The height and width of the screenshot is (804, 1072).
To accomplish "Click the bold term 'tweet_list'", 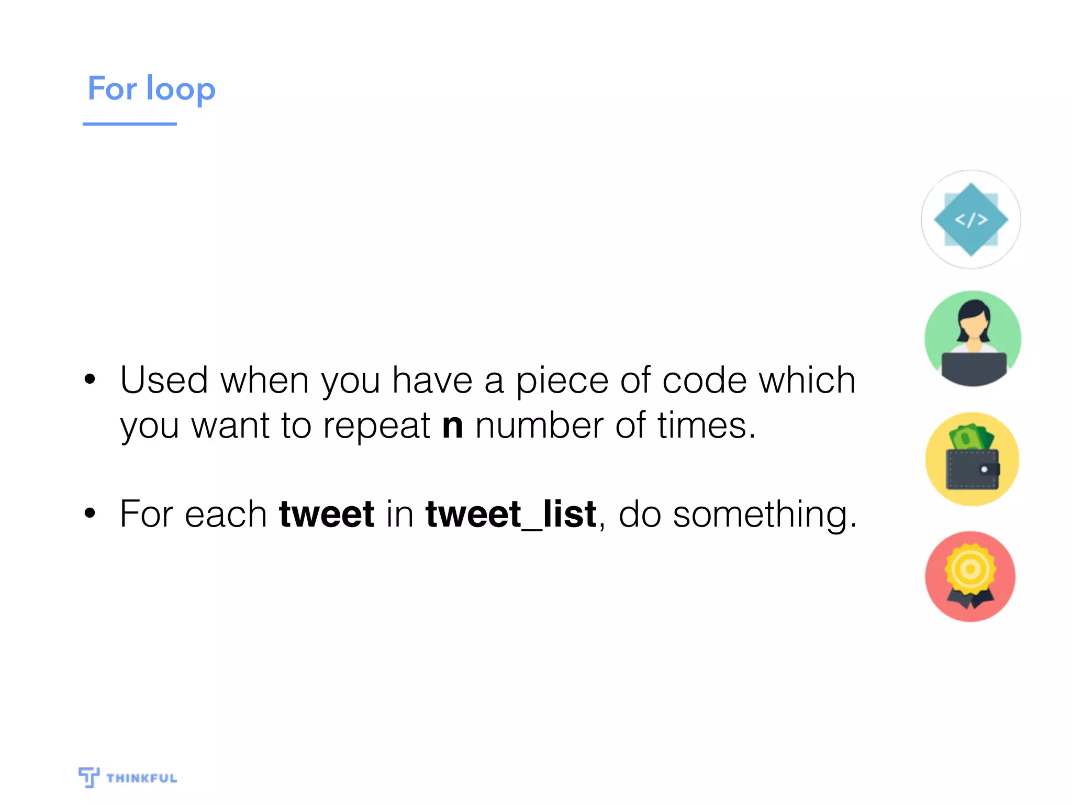I will tap(511, 515).
